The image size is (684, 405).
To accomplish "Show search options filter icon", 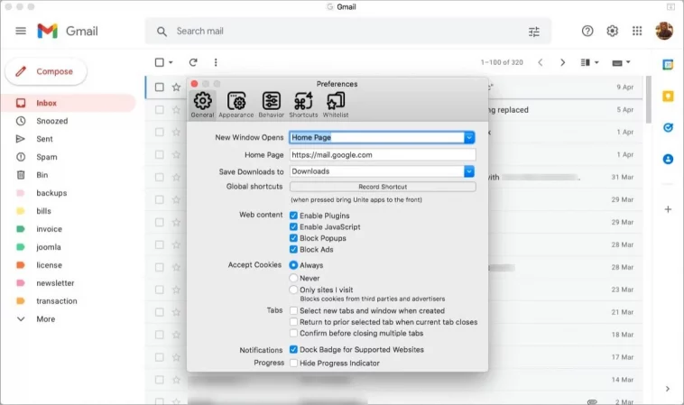I will [x=534, y=32].
